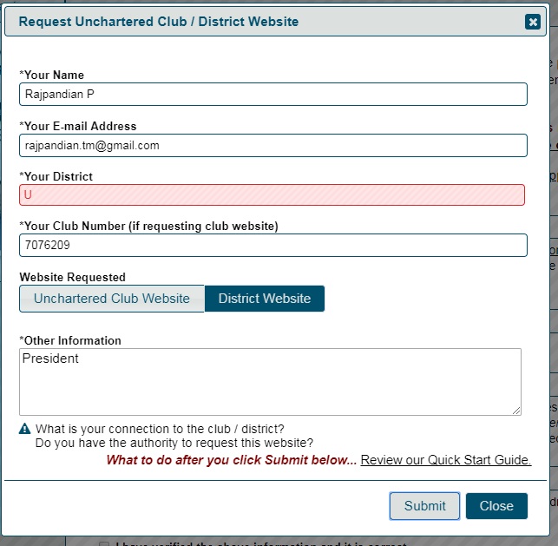Submit the website request form
This screenshot has width=558, height=546.
click(x=424, y=506)
